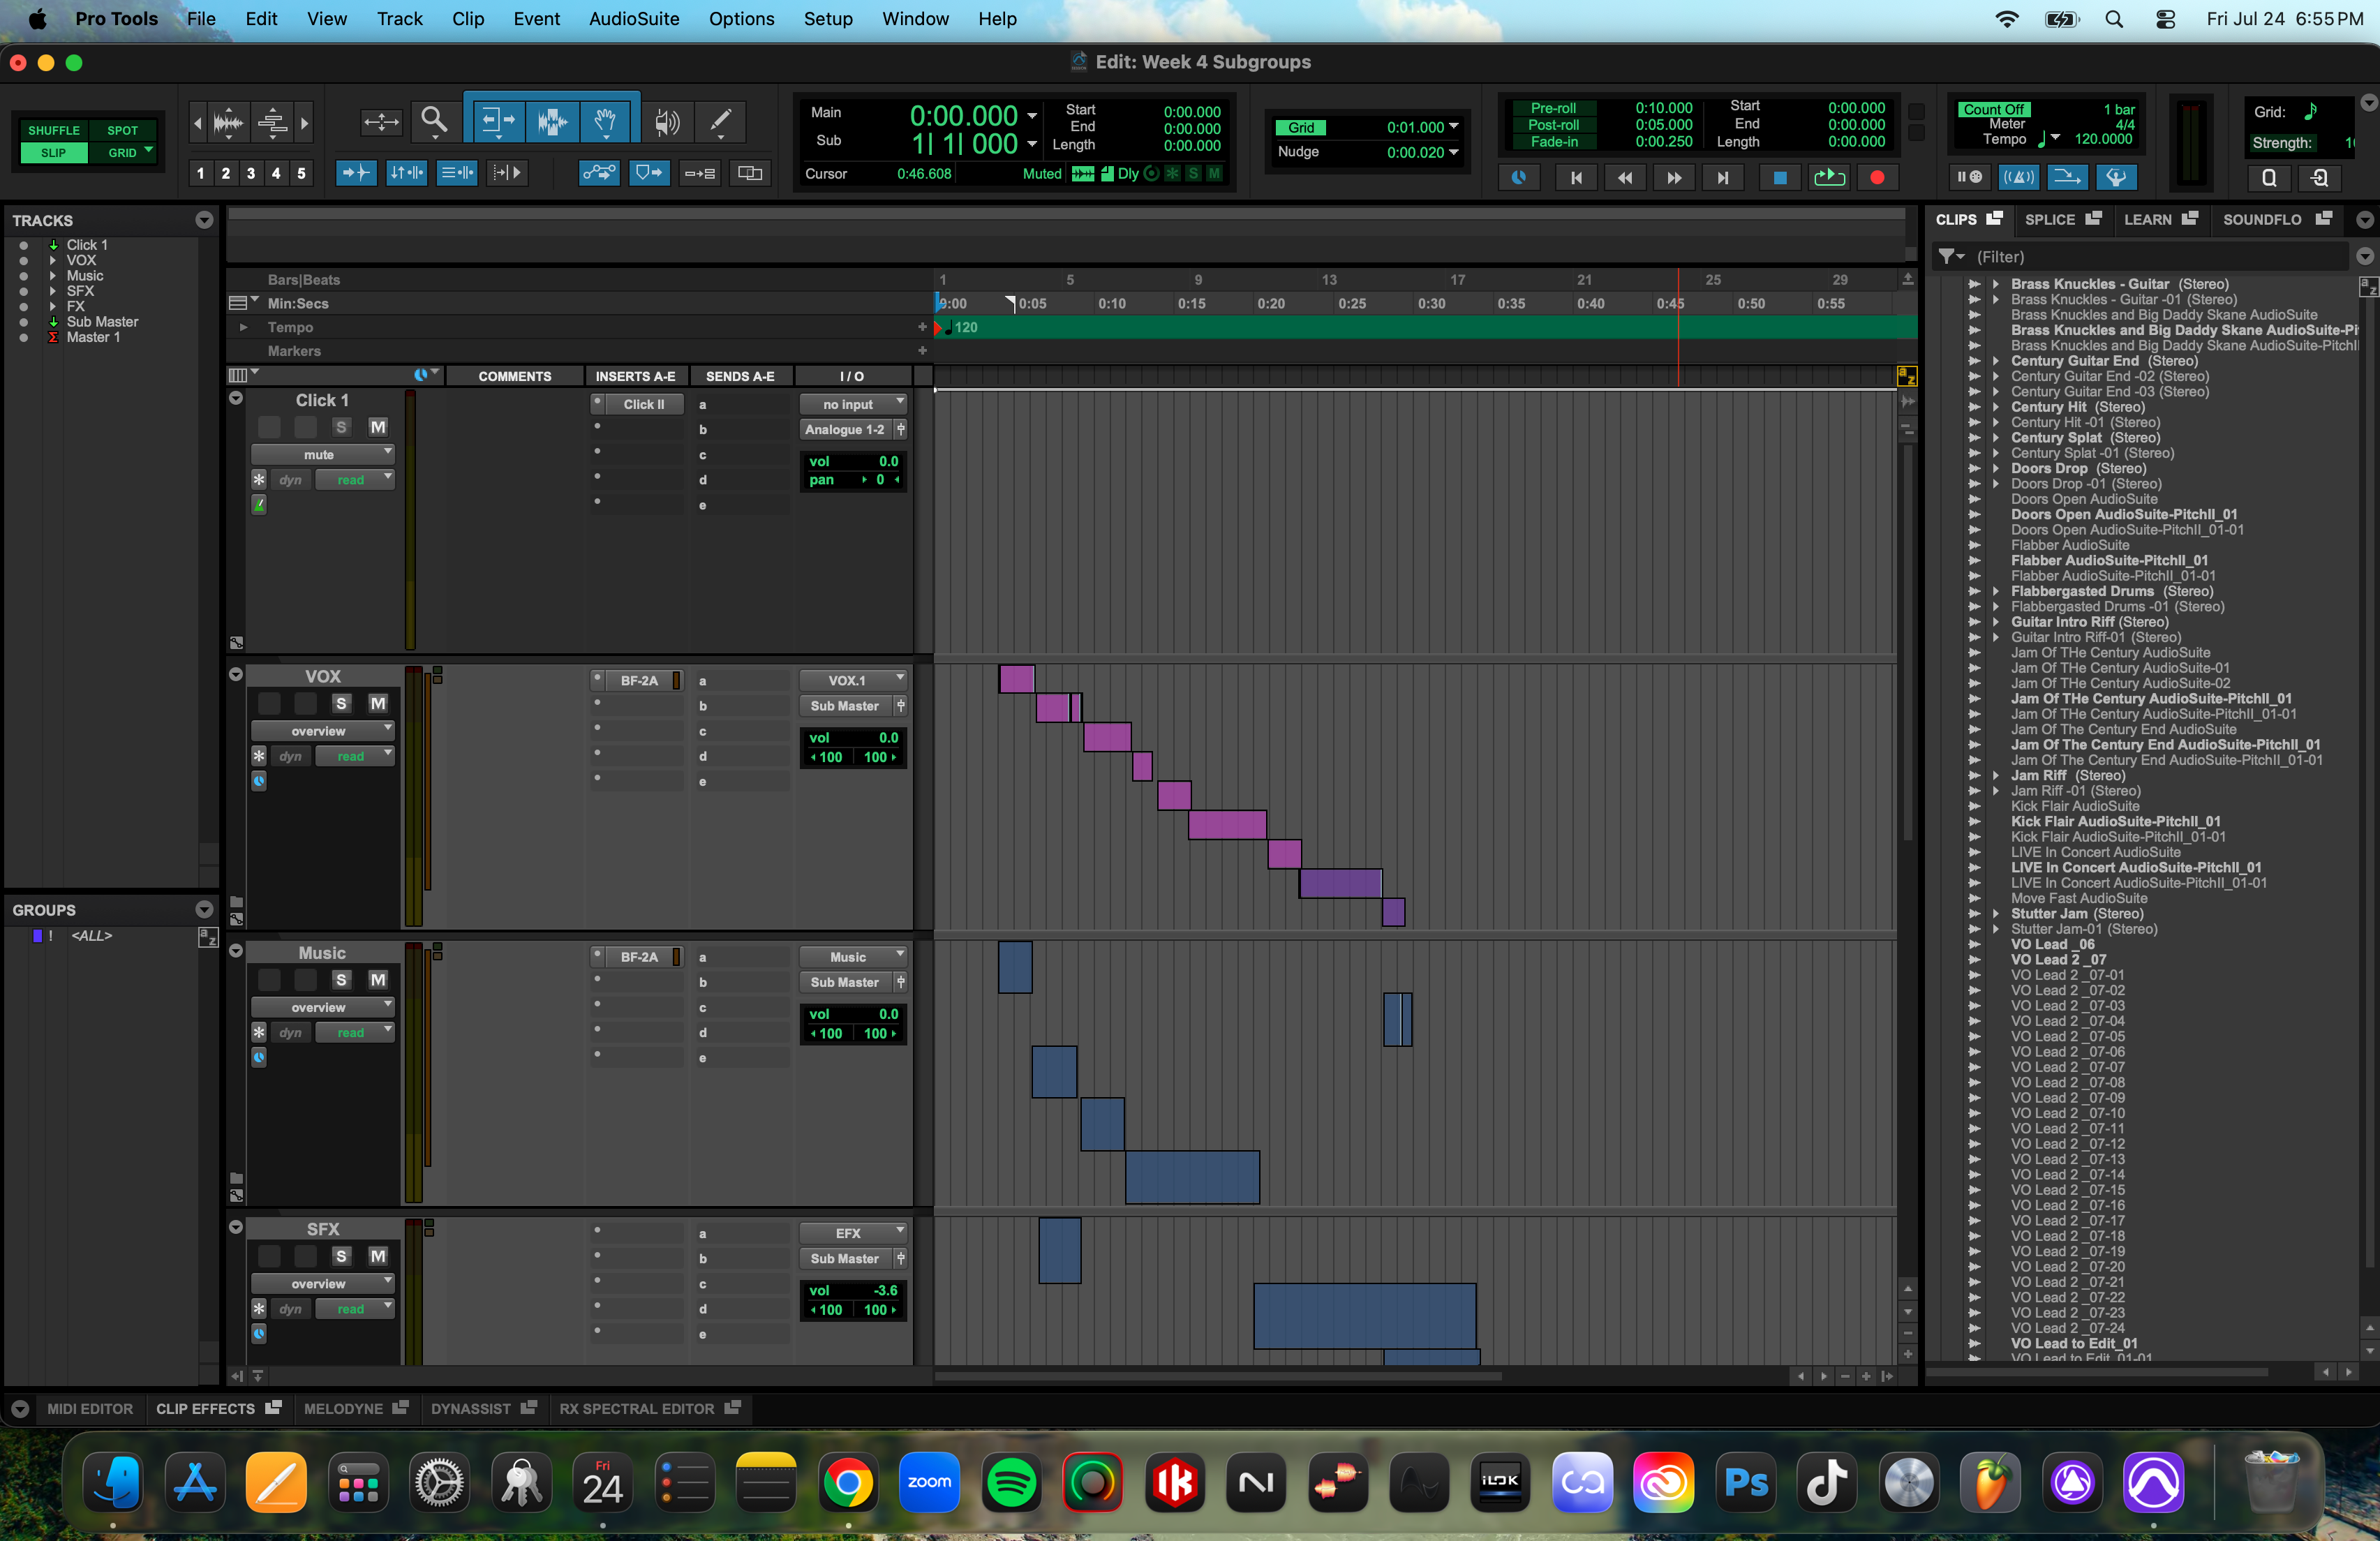
Task: Select the ALL group in Groups list
Action: (x=91, y=936)
